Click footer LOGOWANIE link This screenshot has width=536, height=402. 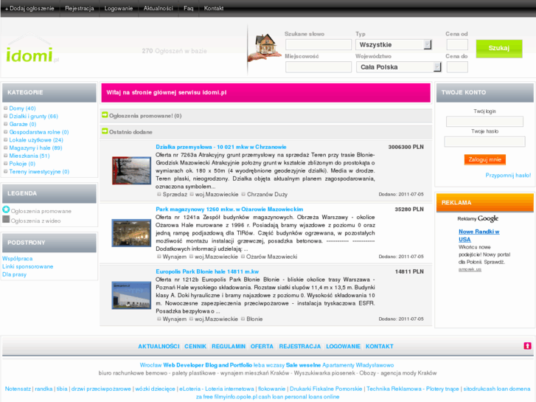point(344,346)
